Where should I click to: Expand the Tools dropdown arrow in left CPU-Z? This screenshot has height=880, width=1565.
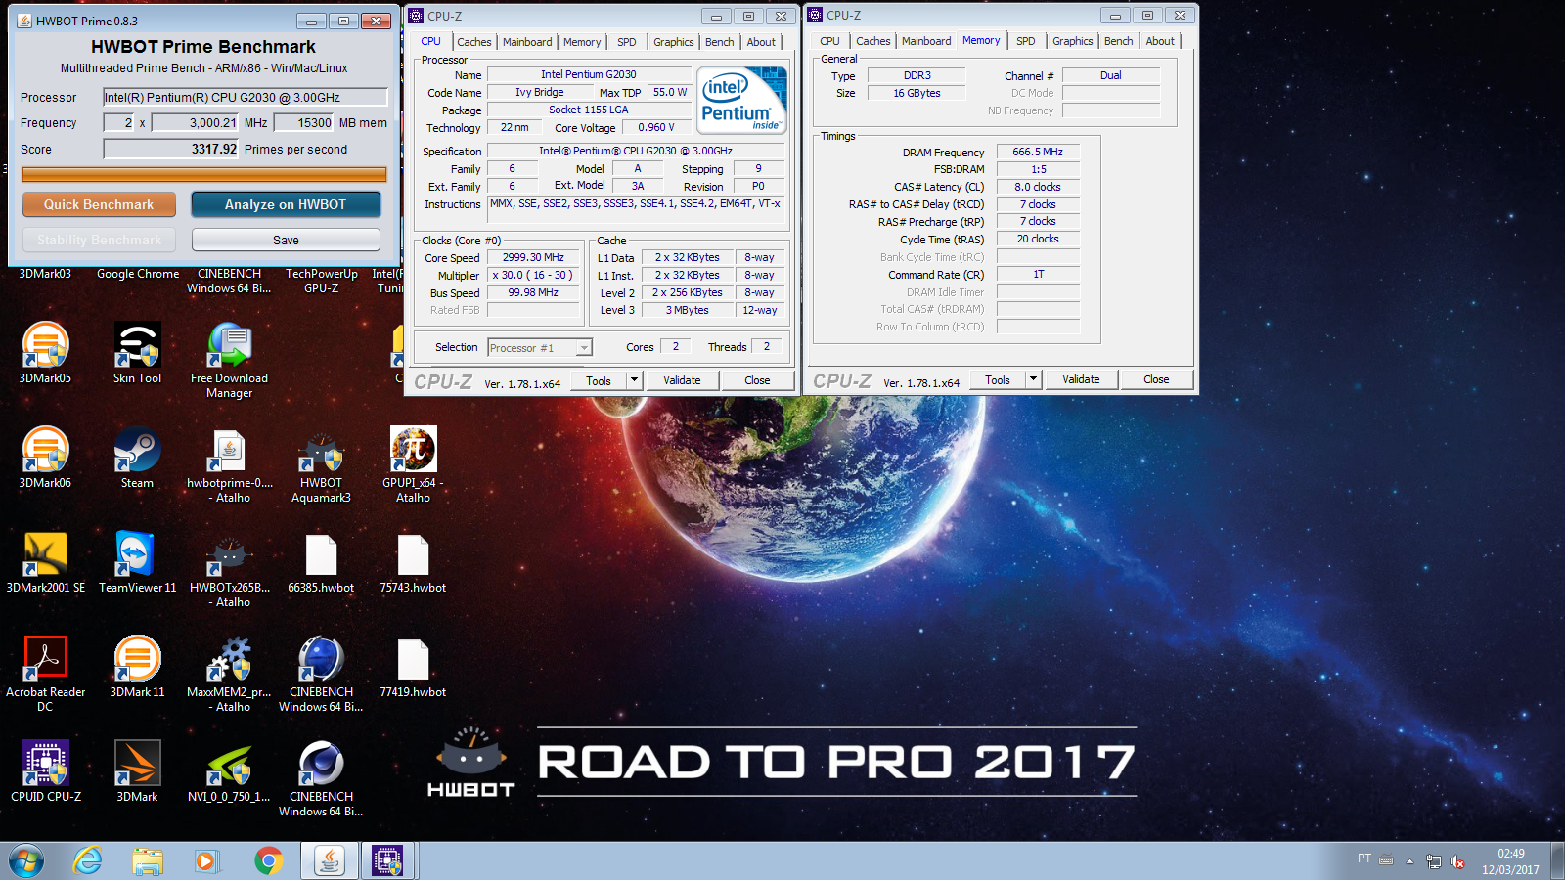click(x=634, y=380)
